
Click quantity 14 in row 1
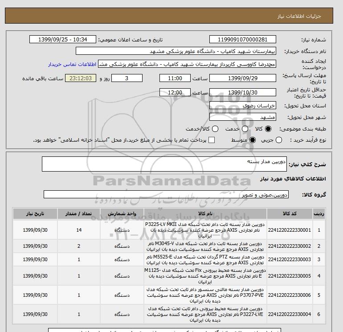coord(79,230)
